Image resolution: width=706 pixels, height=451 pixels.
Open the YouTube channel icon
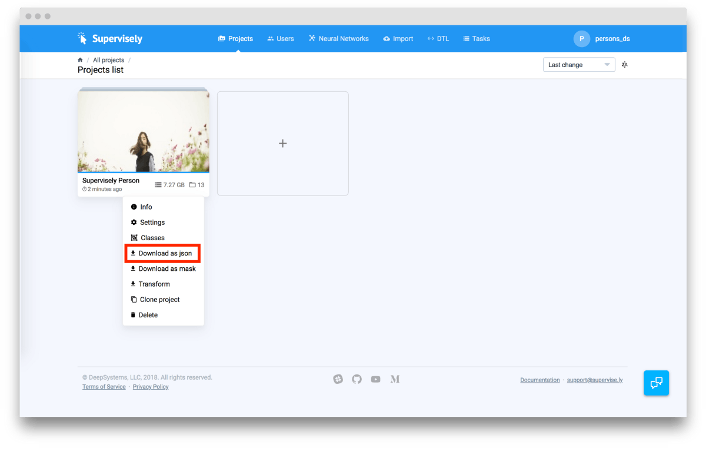(x=375, y=379)
